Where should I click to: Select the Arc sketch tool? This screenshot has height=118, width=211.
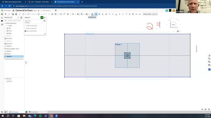34,14
